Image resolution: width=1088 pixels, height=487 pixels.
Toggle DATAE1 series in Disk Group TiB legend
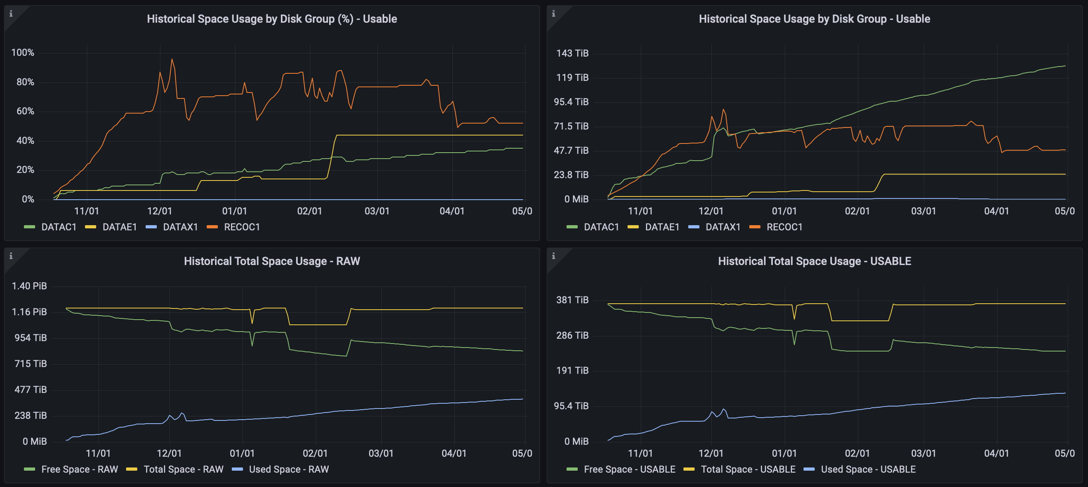coord(662,227)
